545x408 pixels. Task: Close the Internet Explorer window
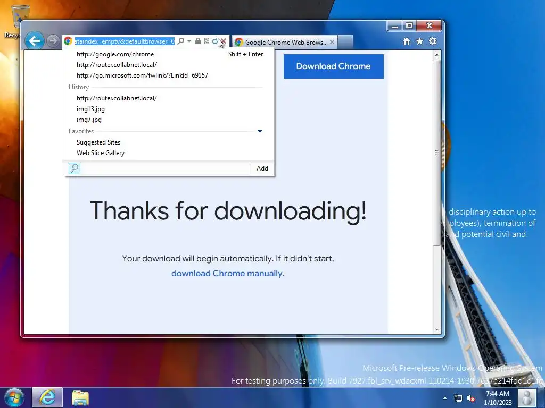tap(430, 26)
